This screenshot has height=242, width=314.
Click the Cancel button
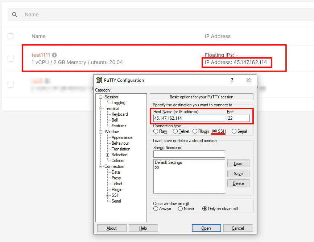point(238,228)
